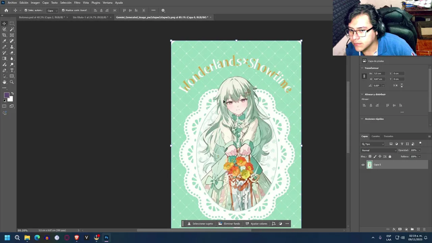Select the Path Selection tool

[x=4, y=76]
